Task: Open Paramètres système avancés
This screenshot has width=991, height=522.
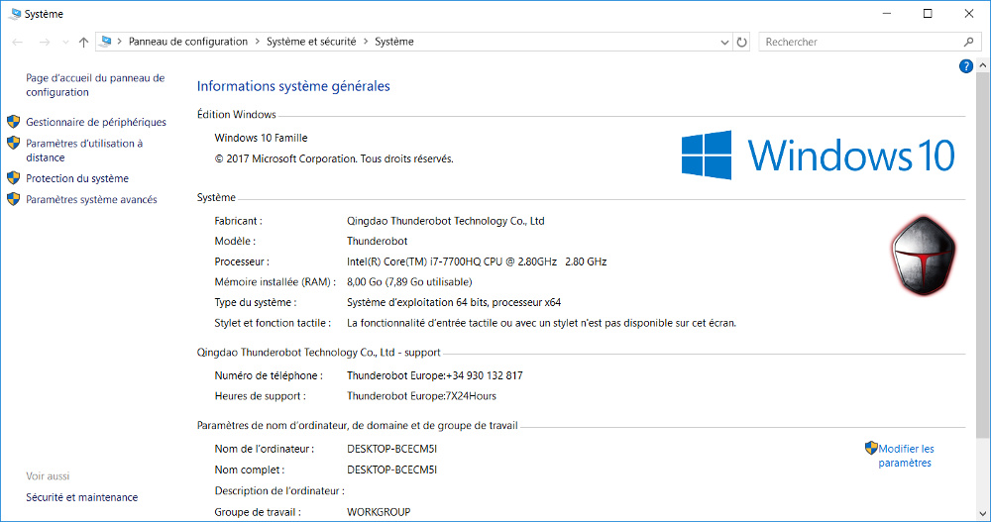Action: click(x=90, y=199)
